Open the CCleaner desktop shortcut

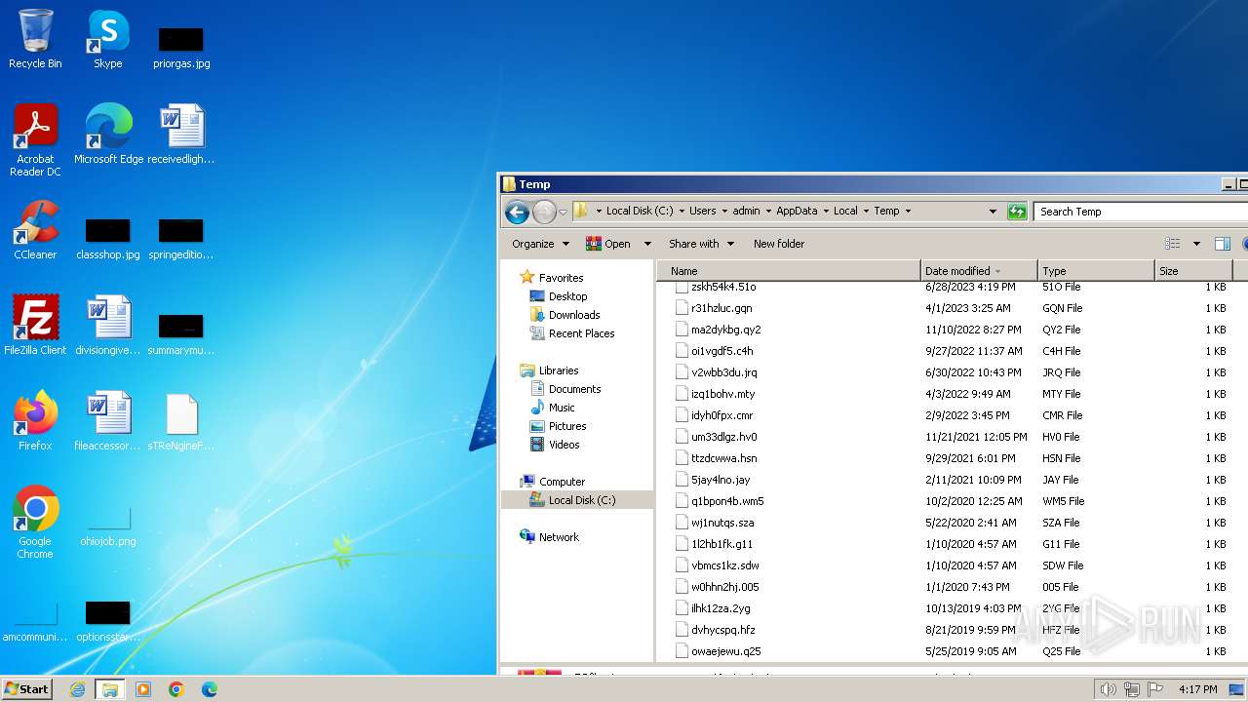pyautogui.click(x=35, y=230)
